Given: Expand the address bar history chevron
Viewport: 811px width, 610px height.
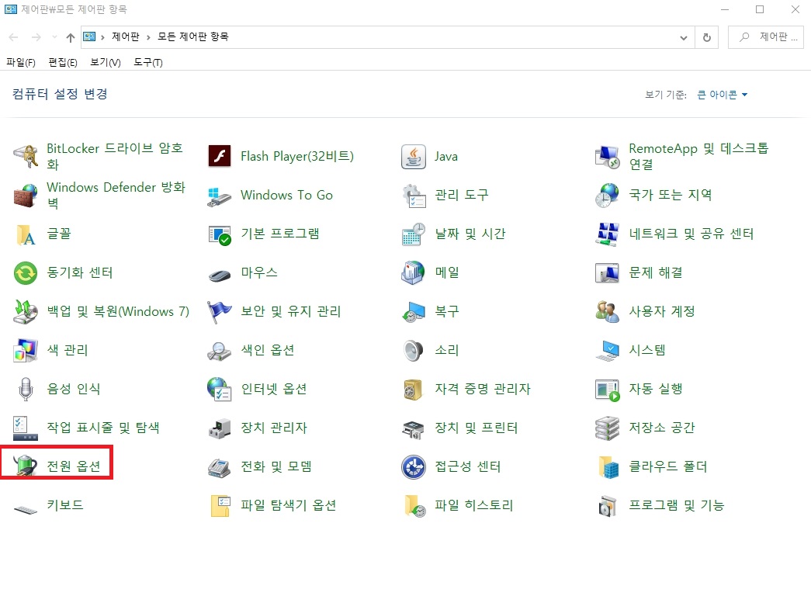Looking at the screenshot, I should (683, 37).
